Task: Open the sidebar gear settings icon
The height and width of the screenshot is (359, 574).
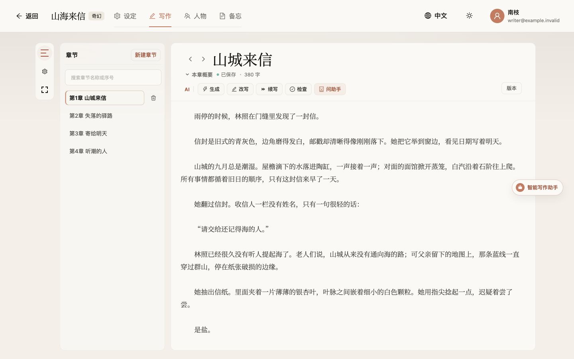Action: (x=45, y=71)
